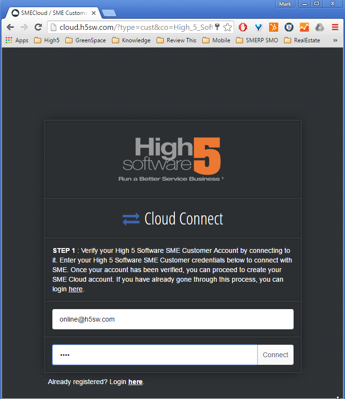Open a new browser tab
Image resolution: width=345 pixels, height=399 pixels.
coord(109,13)
